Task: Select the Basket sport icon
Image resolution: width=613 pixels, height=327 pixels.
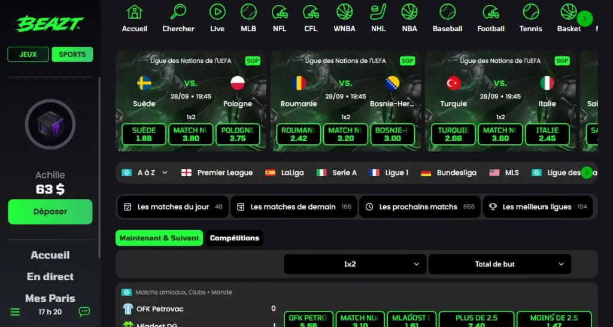Action: [569, 12]
